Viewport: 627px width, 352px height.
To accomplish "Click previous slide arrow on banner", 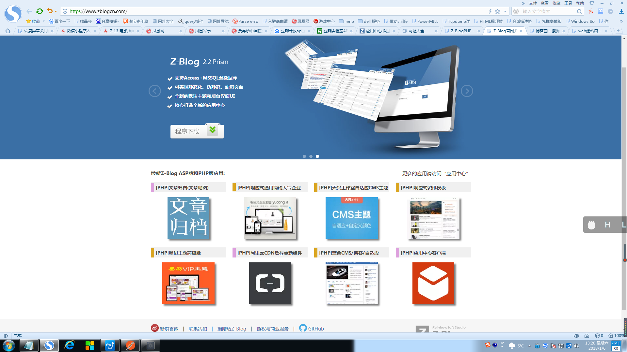I will [154, 91].
